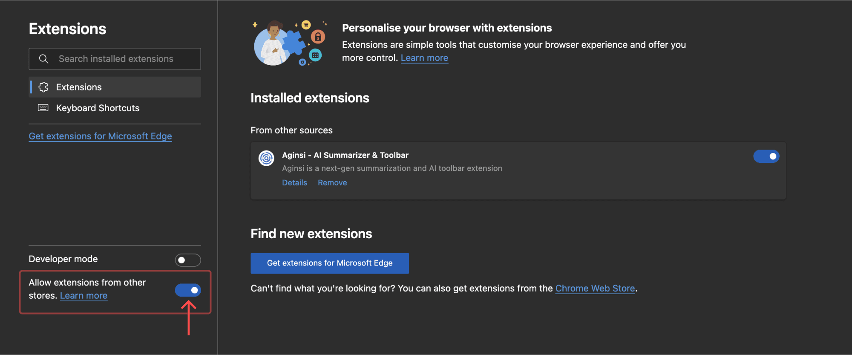Click the Developer mode label
This screenshot has width=852, height=355.
pos(63,259)
